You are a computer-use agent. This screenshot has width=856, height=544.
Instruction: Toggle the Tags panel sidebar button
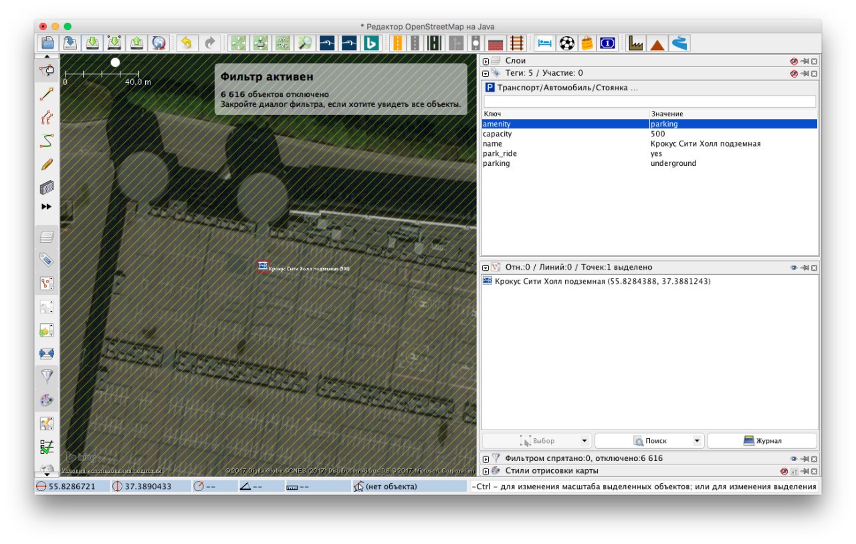[x=47, y=260]
